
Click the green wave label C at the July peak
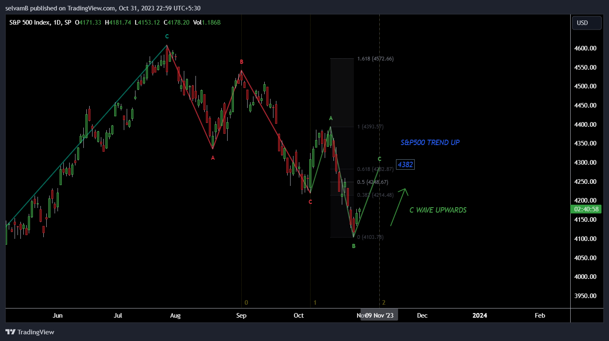pyautogui.click(x=167, y=37)
